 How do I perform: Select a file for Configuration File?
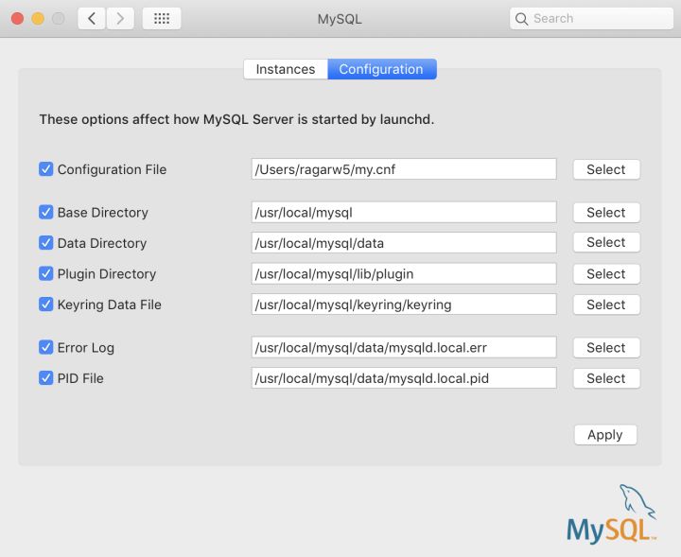click(606, 169)
